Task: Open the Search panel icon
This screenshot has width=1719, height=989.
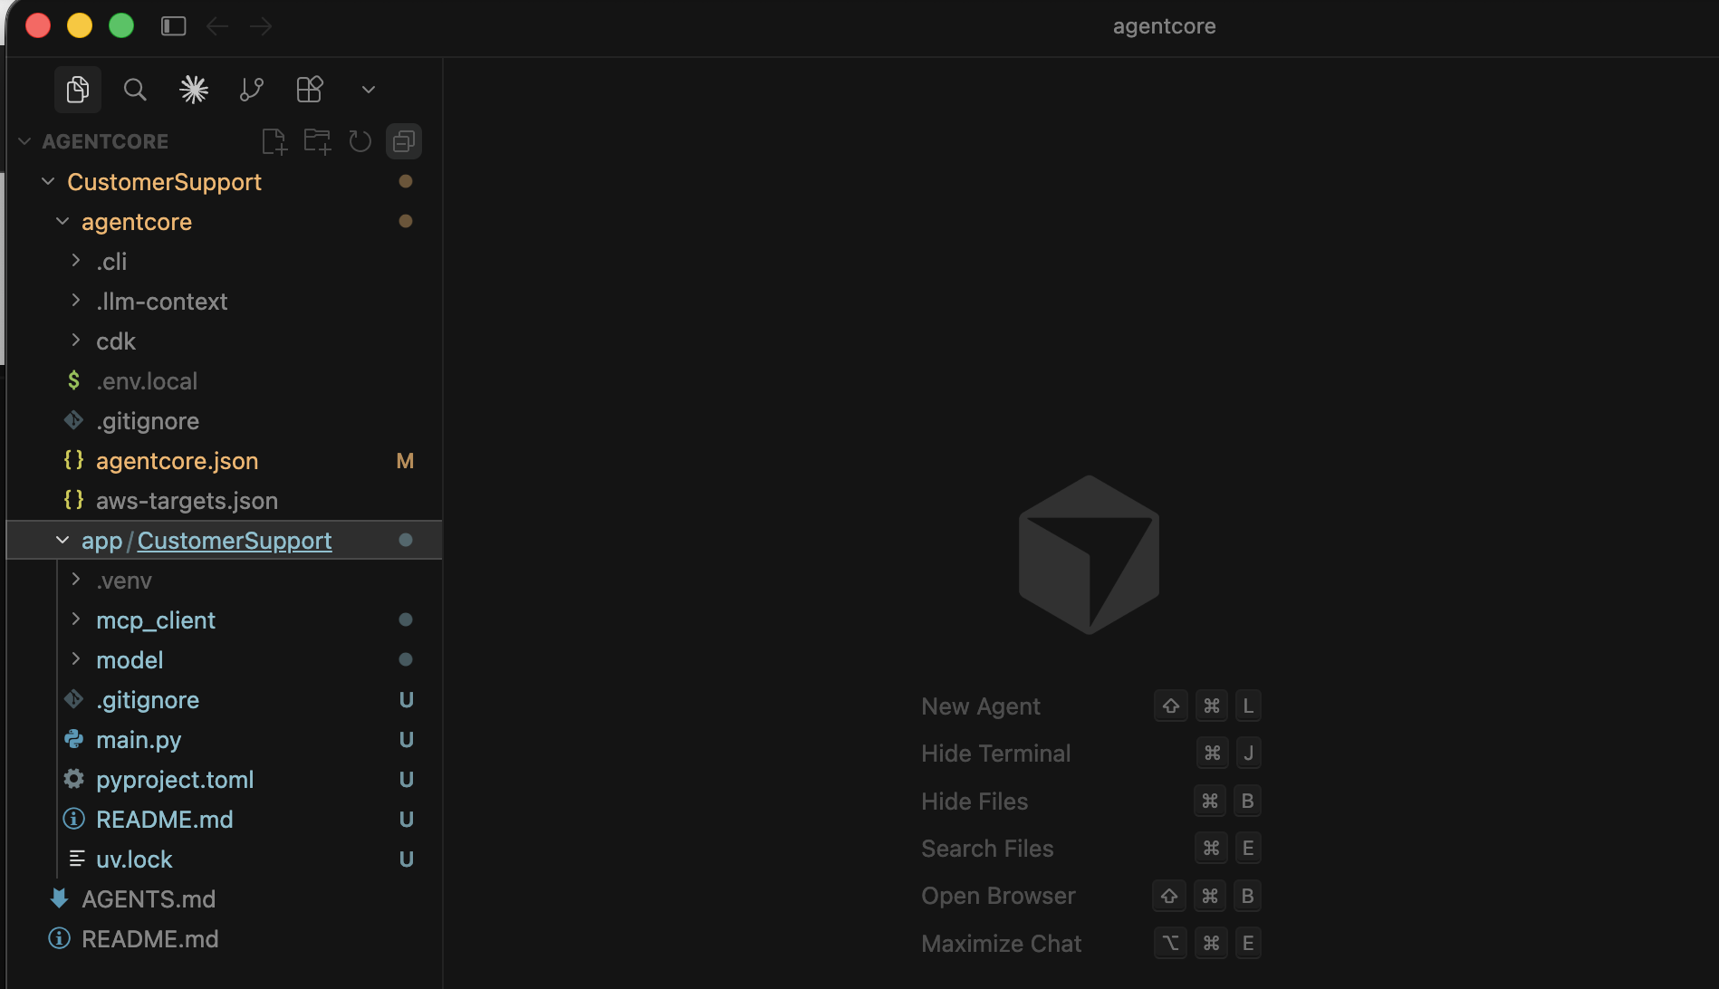Action: pos(135,90)
